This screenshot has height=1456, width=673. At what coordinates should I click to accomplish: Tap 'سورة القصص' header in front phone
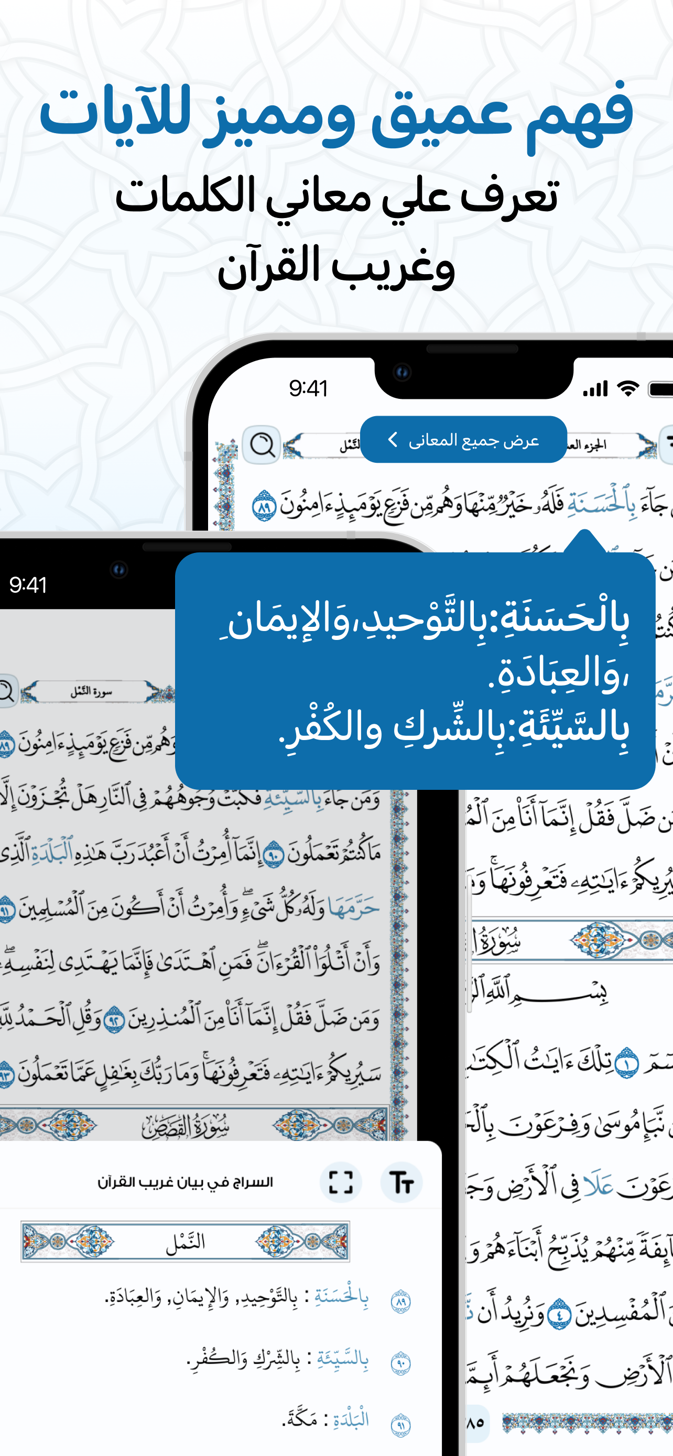(x=185, y=1127)
